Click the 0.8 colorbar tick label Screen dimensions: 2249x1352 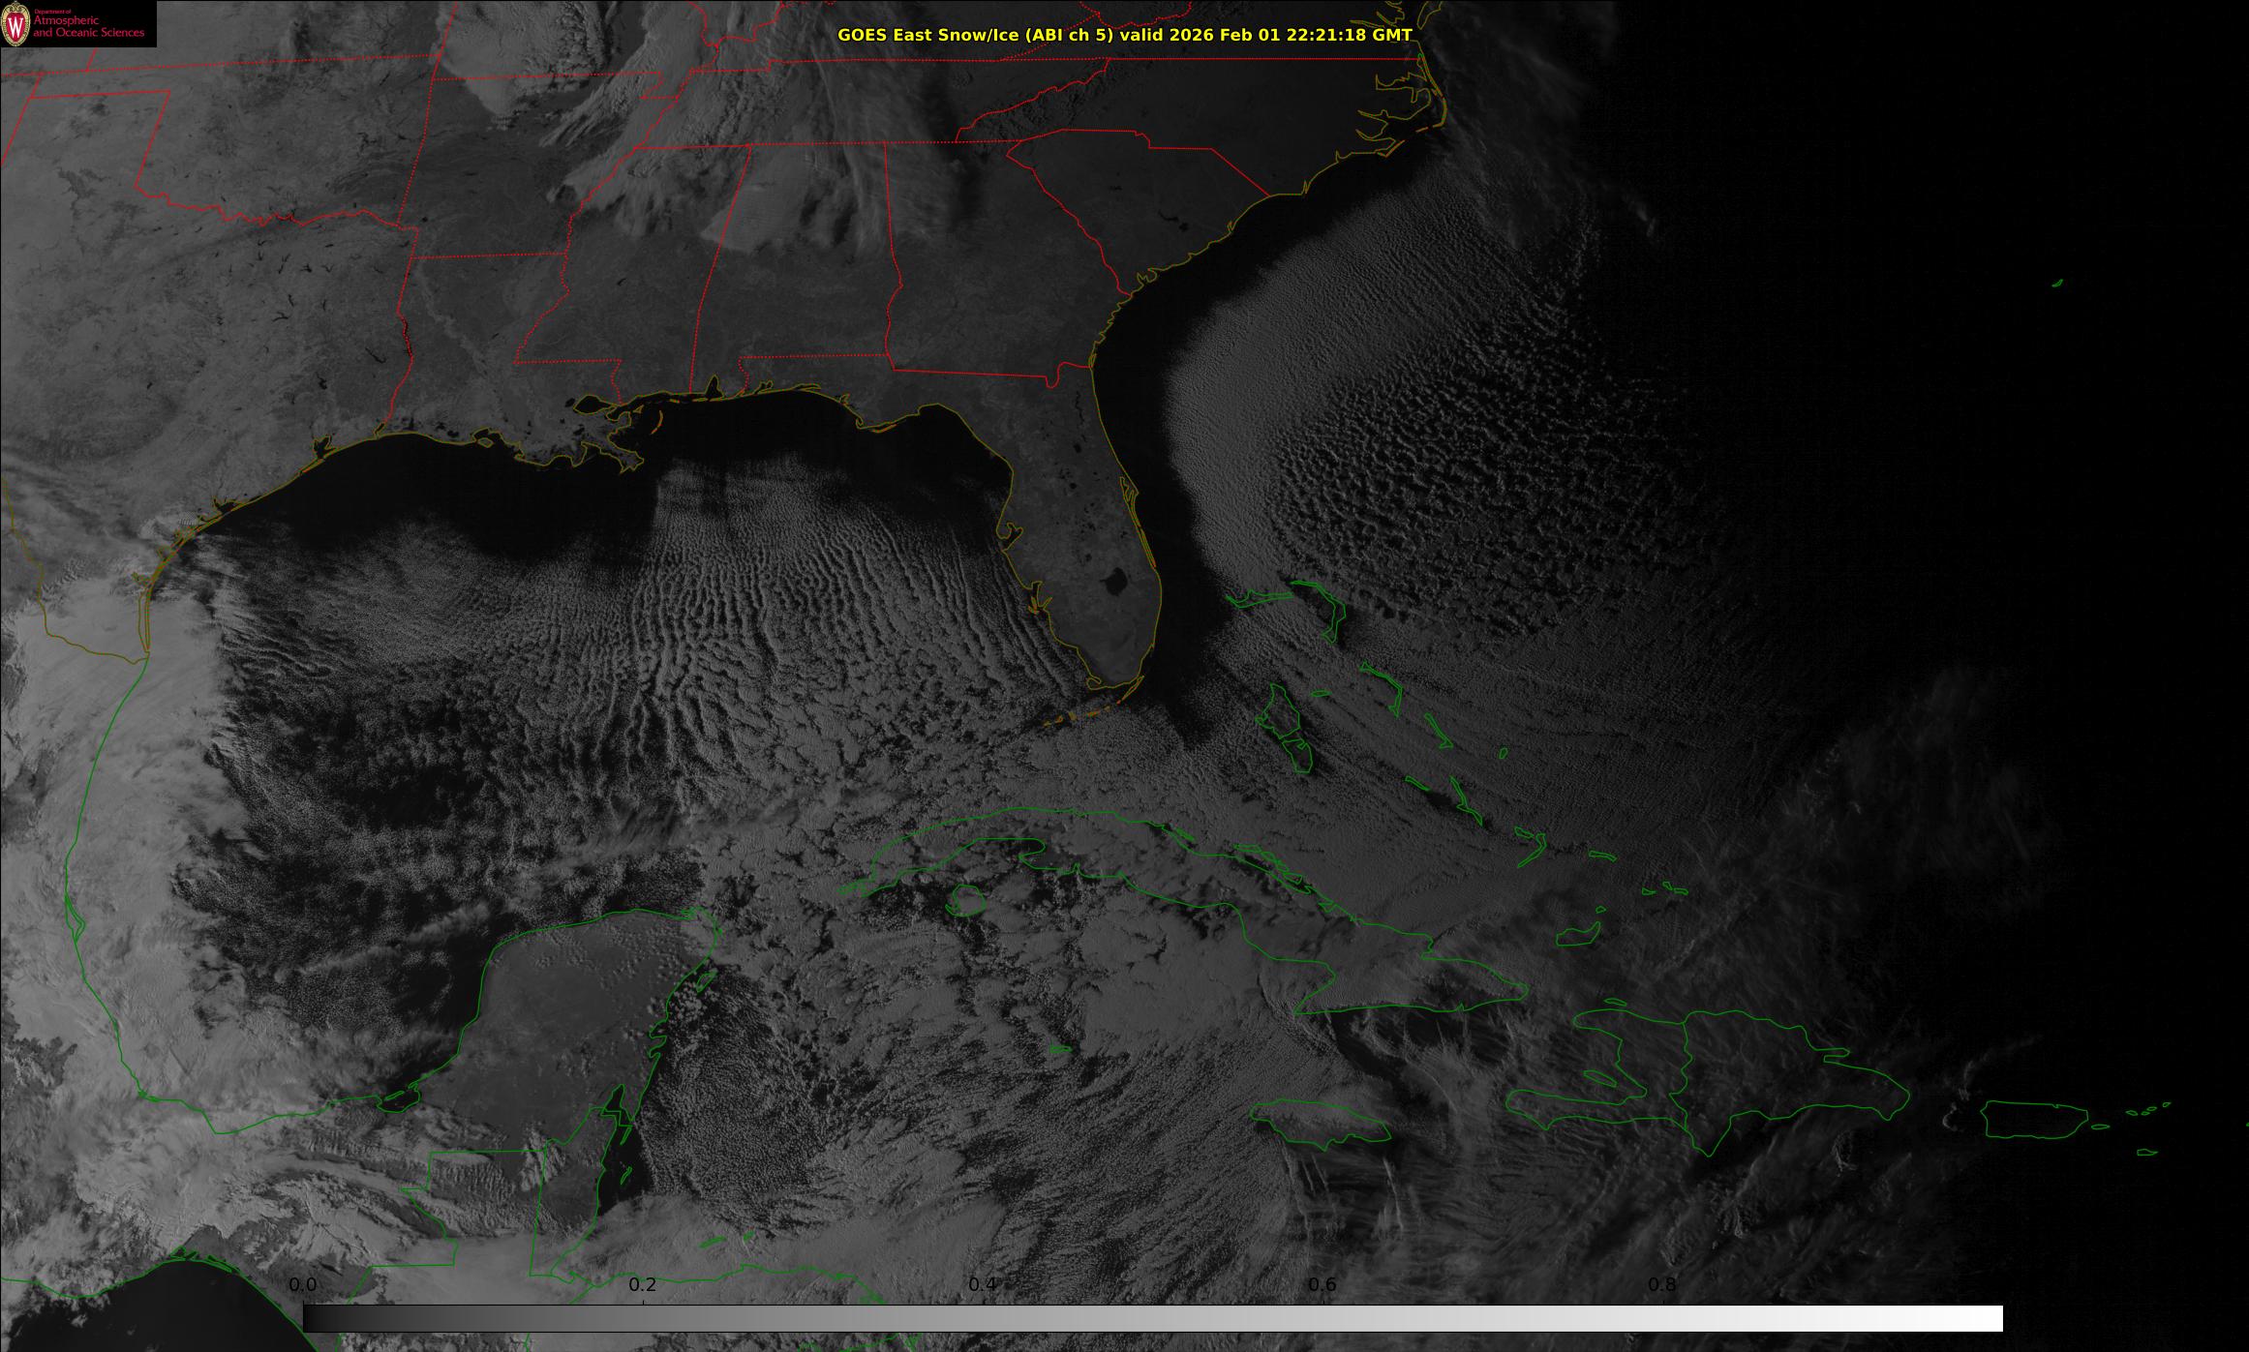click(1662, 1285)
